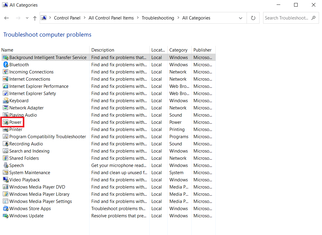
Task: Sort list by the Category column header
Action: pos(178,50)
